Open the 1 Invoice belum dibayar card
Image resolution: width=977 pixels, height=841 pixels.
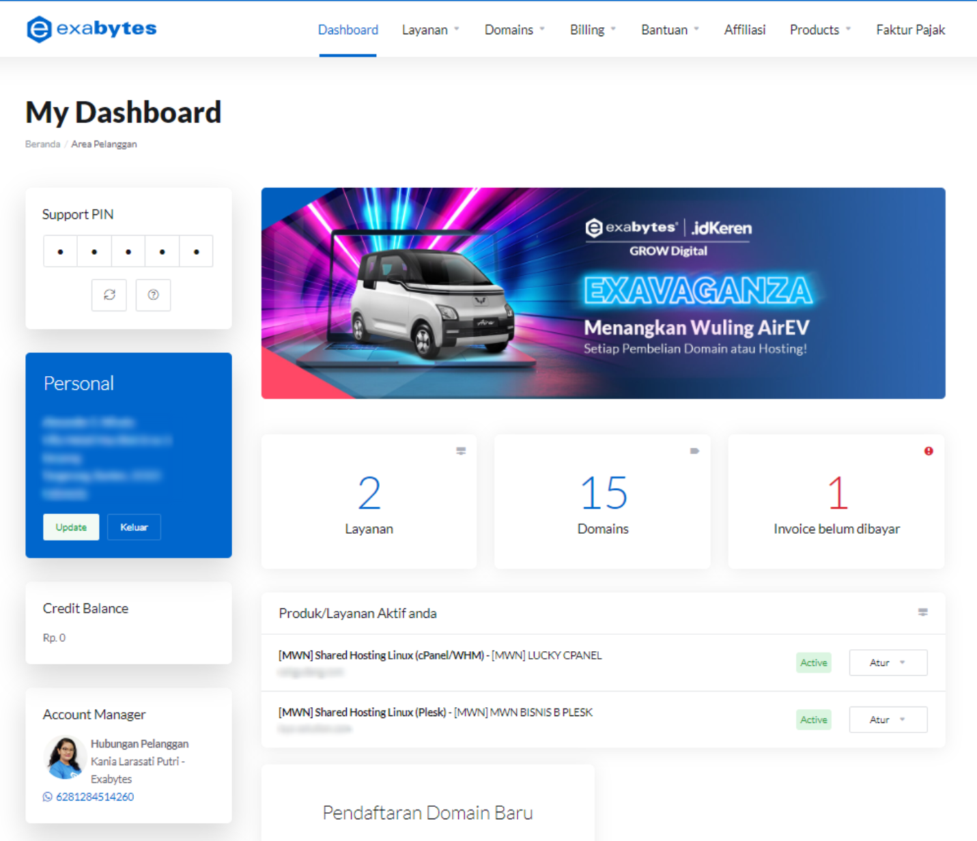coord(836,502)
